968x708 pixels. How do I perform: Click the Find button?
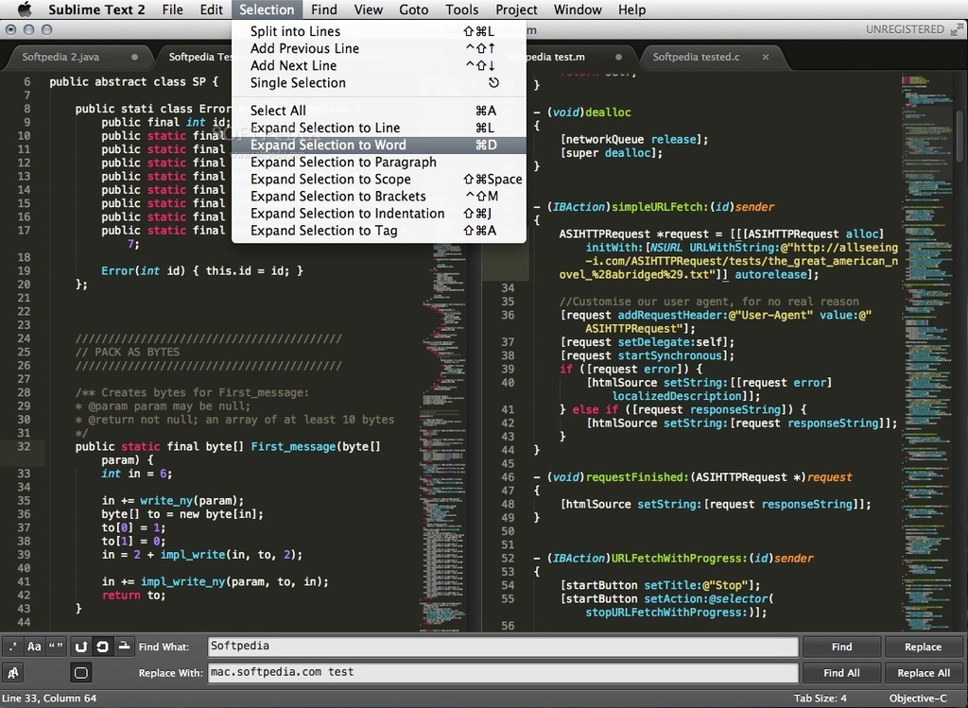click(x=841, y=647)
